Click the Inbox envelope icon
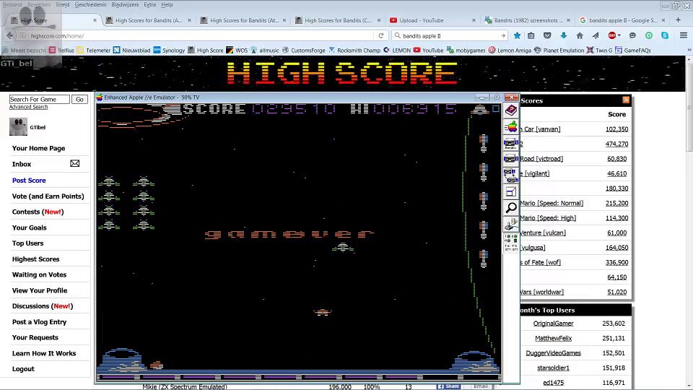This screenshot has width=693, height=390. [x=74, y=164]
